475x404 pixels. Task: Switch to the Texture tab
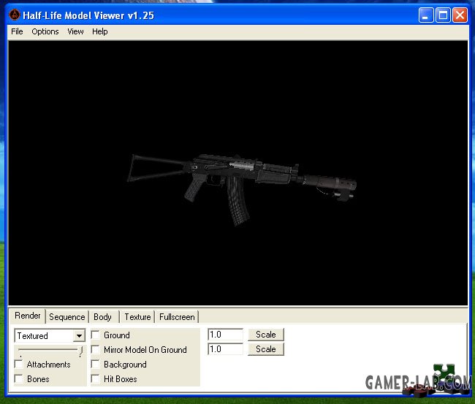click(137, 317)
